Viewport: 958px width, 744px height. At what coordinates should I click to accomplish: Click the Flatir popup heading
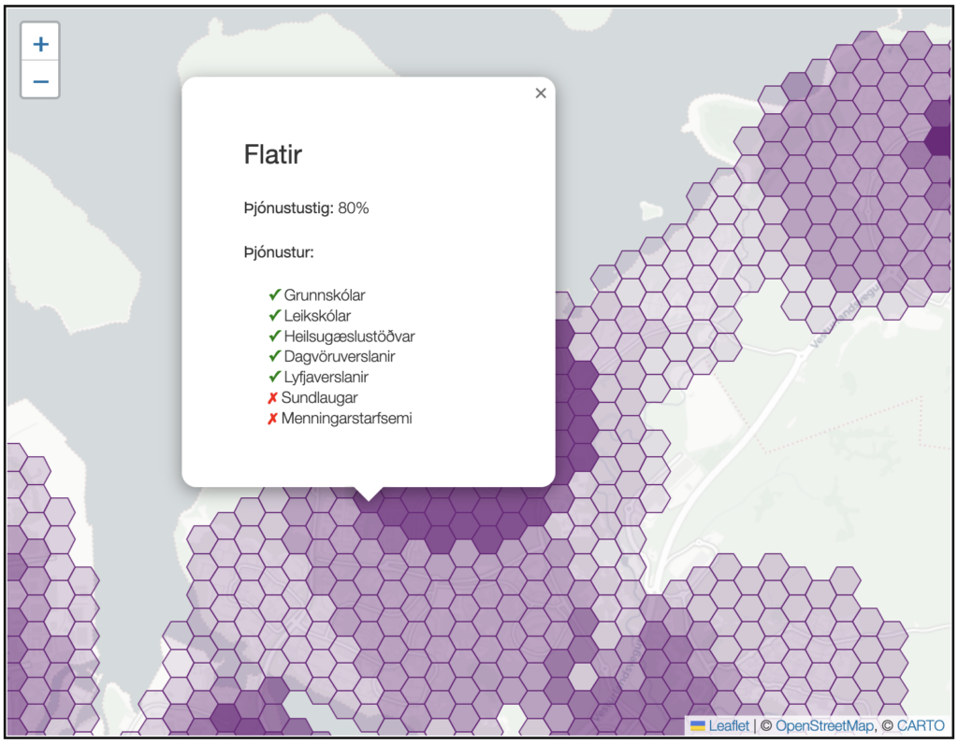pos(272,154)
